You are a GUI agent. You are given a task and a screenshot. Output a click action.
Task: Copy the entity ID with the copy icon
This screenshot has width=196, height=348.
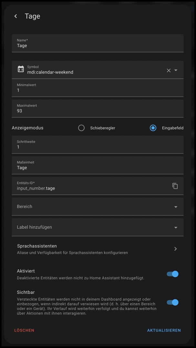click(175, 186)
